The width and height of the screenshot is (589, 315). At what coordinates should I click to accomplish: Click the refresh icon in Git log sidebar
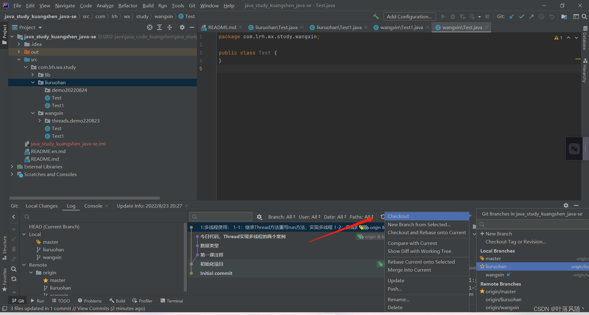click(14, 279)
